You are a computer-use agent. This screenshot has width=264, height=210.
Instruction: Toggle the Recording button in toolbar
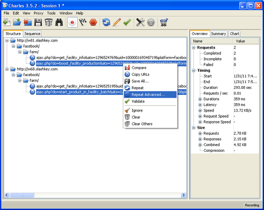72,22
